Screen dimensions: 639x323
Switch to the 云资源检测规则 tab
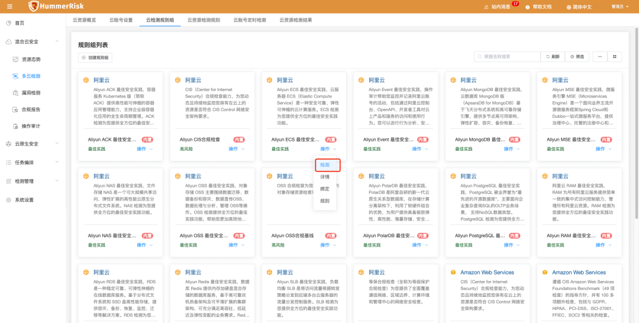[204, 20]
